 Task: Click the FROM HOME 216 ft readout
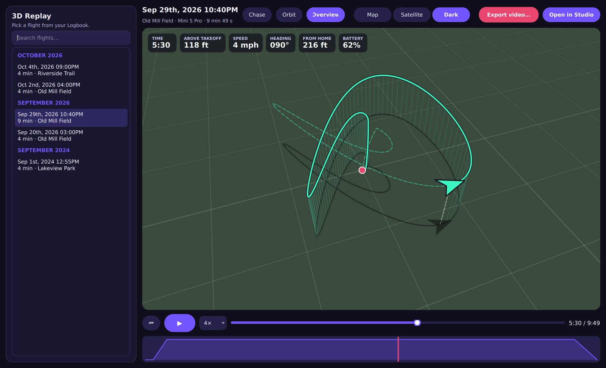coord(317,43)
